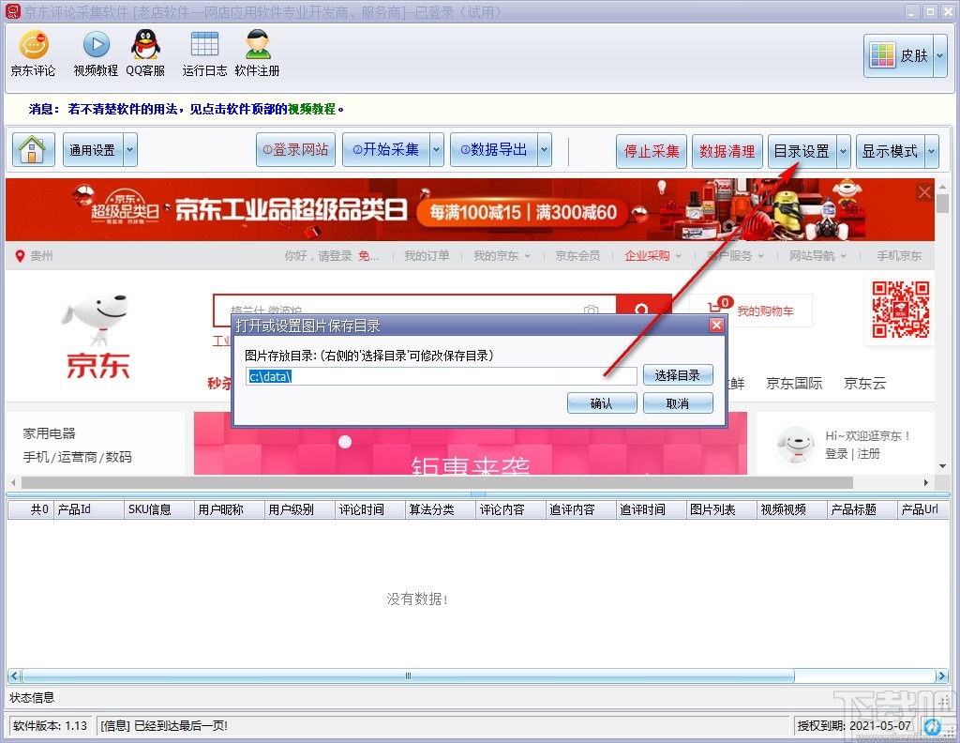The width and height of the screenshot is (960, 743).
Task: Click the 通用设置 button
Action: [93, 150]
